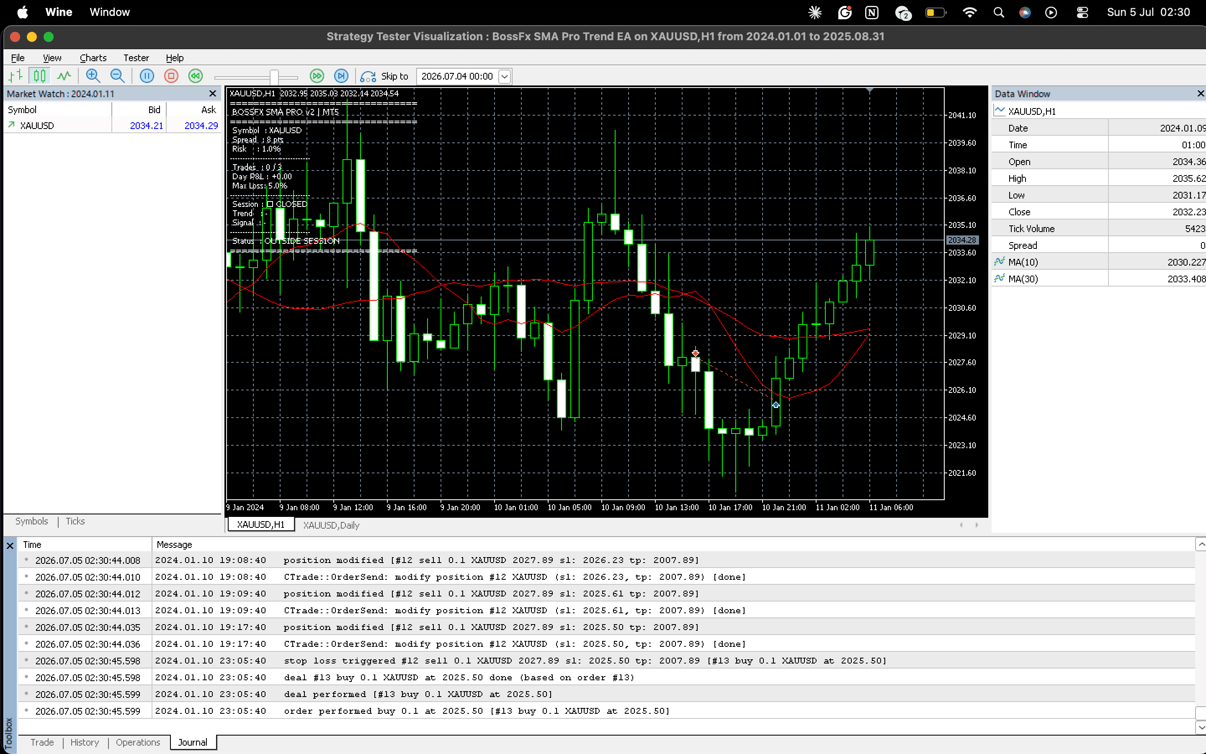Click the Grammarly icon in menu bar
The height and width of the screenshot is (754, 1206).
coord(845,13)
